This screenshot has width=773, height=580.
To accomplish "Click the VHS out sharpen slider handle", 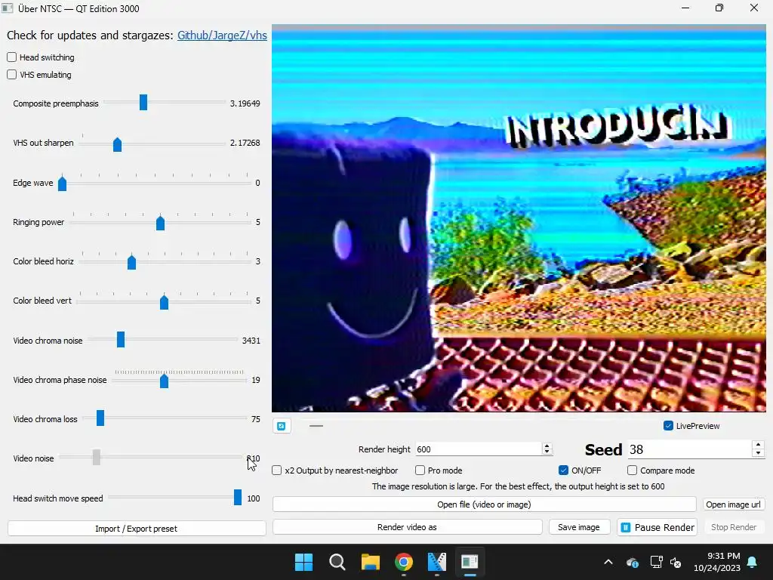I will [117, 144].
